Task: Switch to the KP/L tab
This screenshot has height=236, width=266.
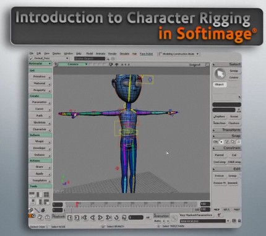Action: [x=226, y=209]
